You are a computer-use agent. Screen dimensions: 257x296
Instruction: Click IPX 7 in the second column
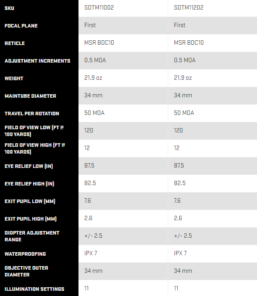[x=180, y=253]
